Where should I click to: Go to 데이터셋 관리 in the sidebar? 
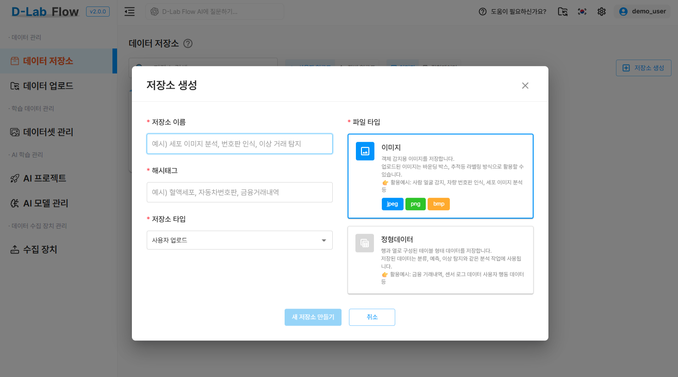48,132
